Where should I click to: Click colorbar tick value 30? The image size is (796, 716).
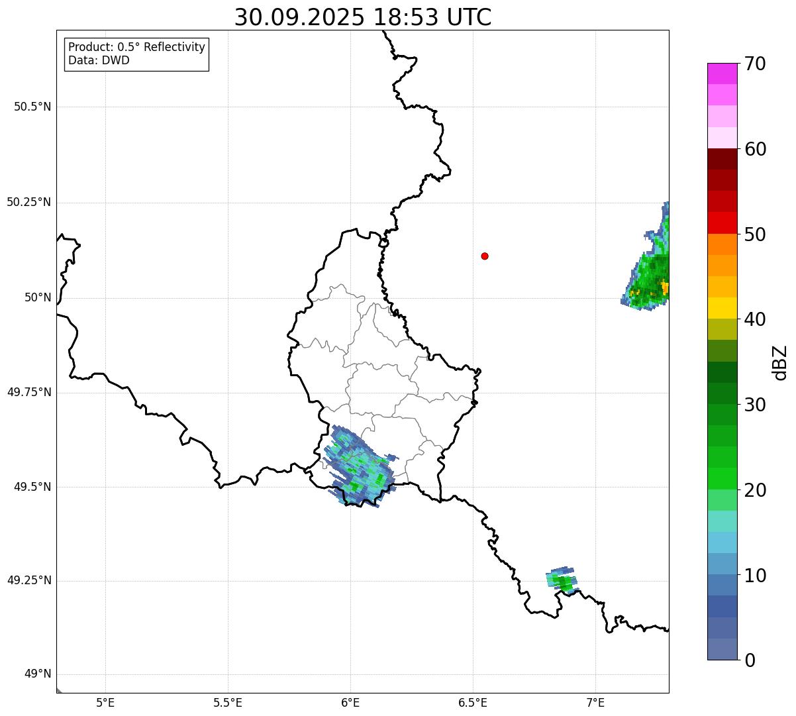[x=755, y=405]
